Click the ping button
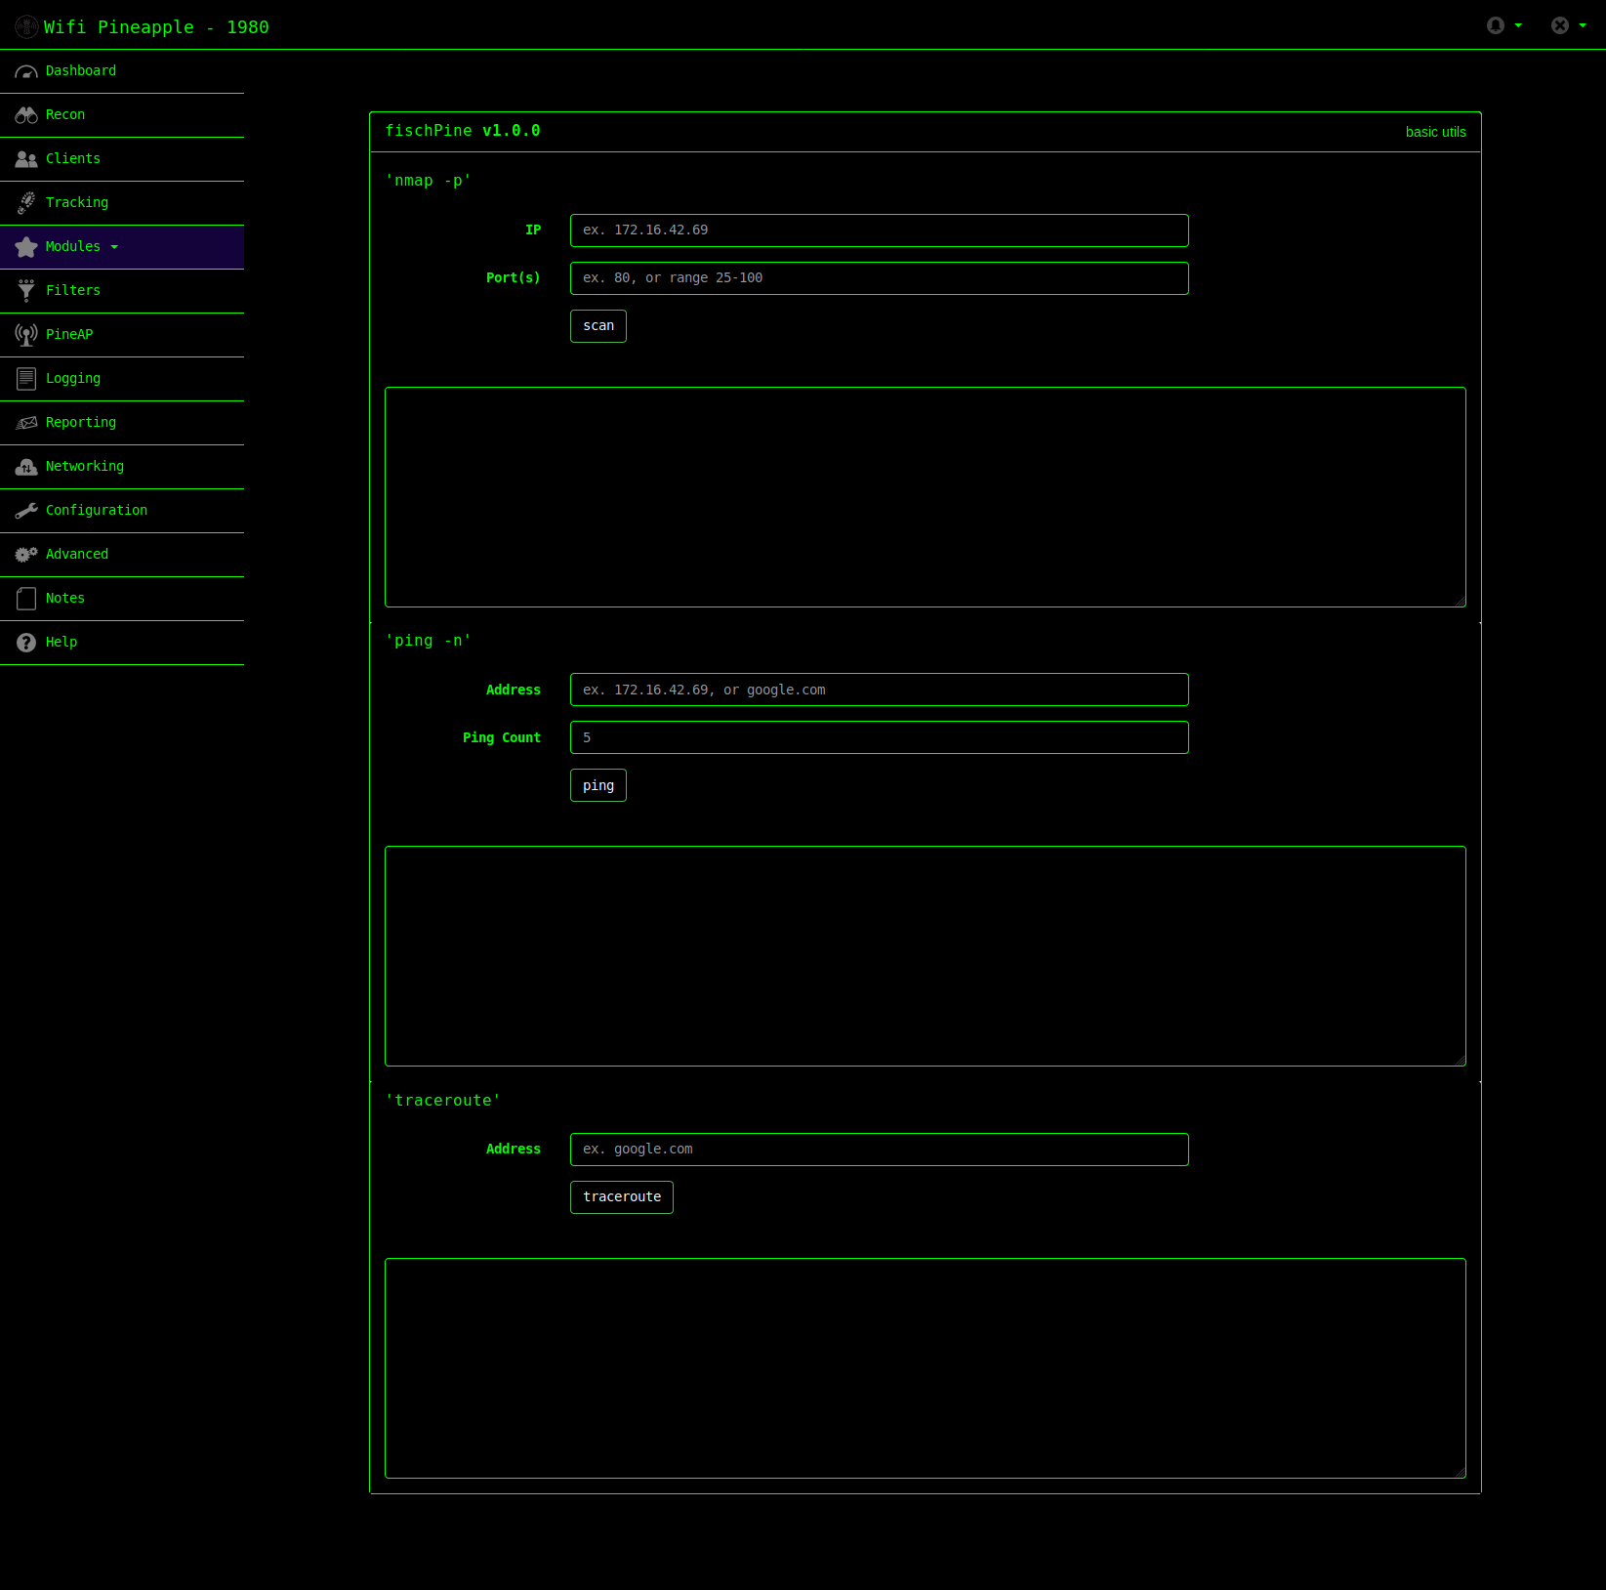The image size is (1606, 1590). pos(598,785)
